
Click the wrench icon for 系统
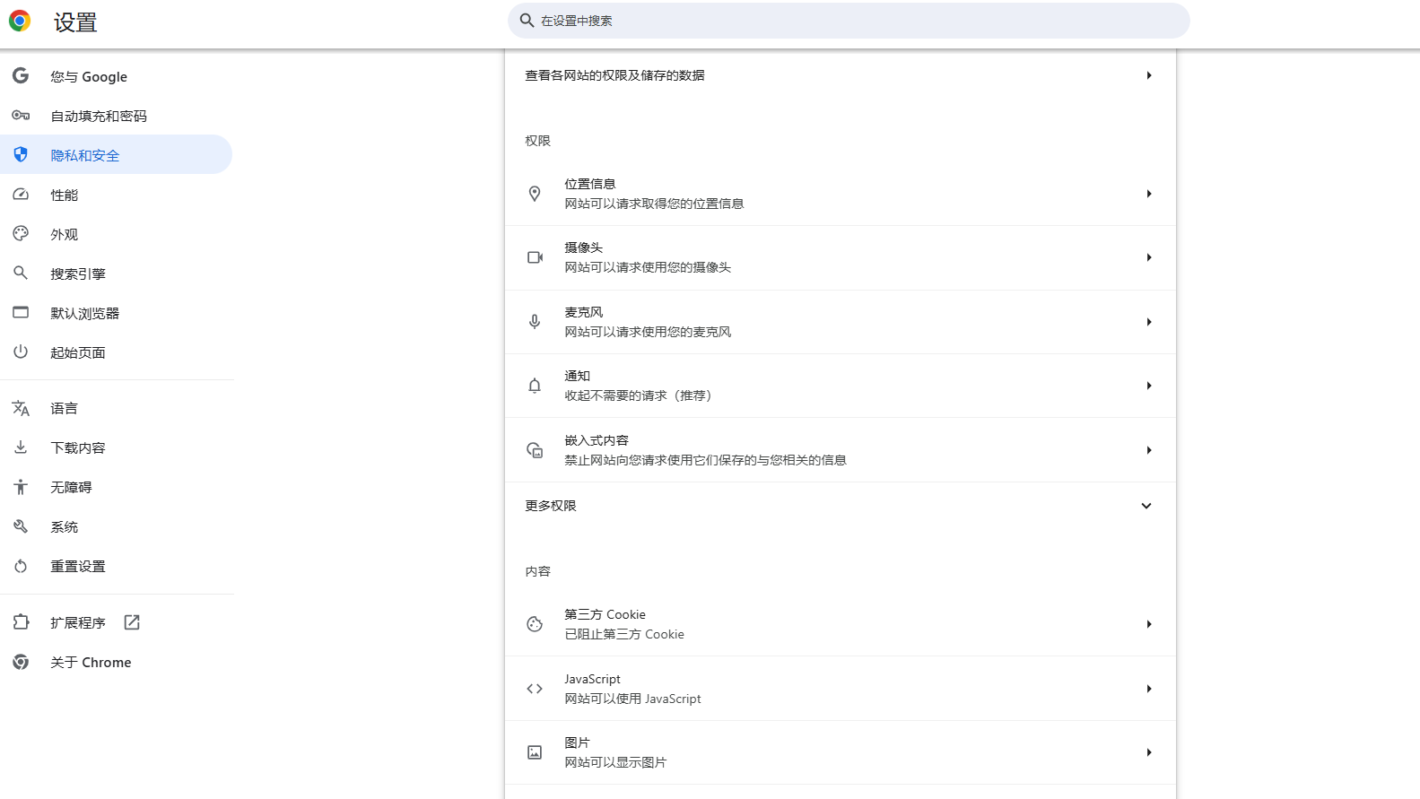coord(21,526)
